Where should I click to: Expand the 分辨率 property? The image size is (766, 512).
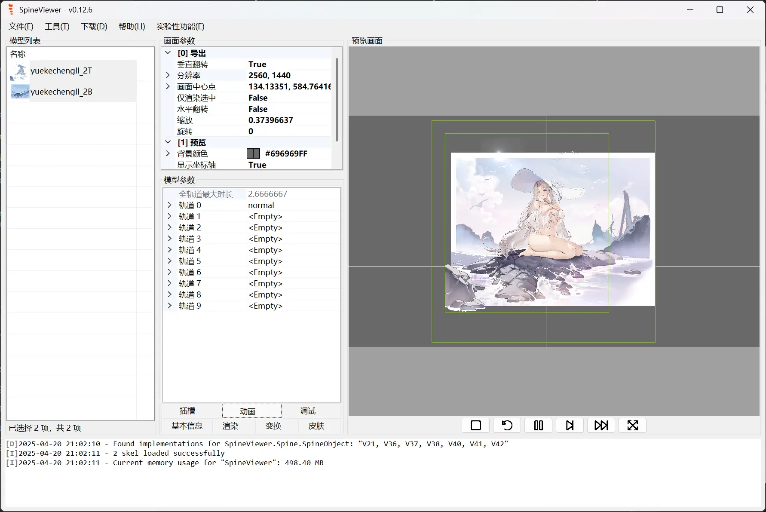pyautogui.click(x=168, y=75)
